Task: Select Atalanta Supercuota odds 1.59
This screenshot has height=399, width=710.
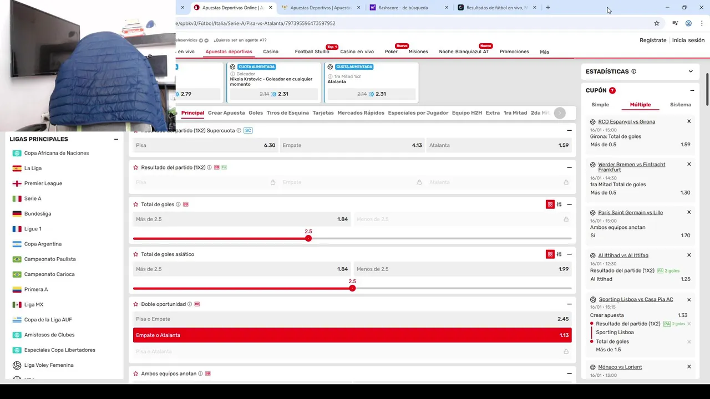Action: [x=499, y=145]
